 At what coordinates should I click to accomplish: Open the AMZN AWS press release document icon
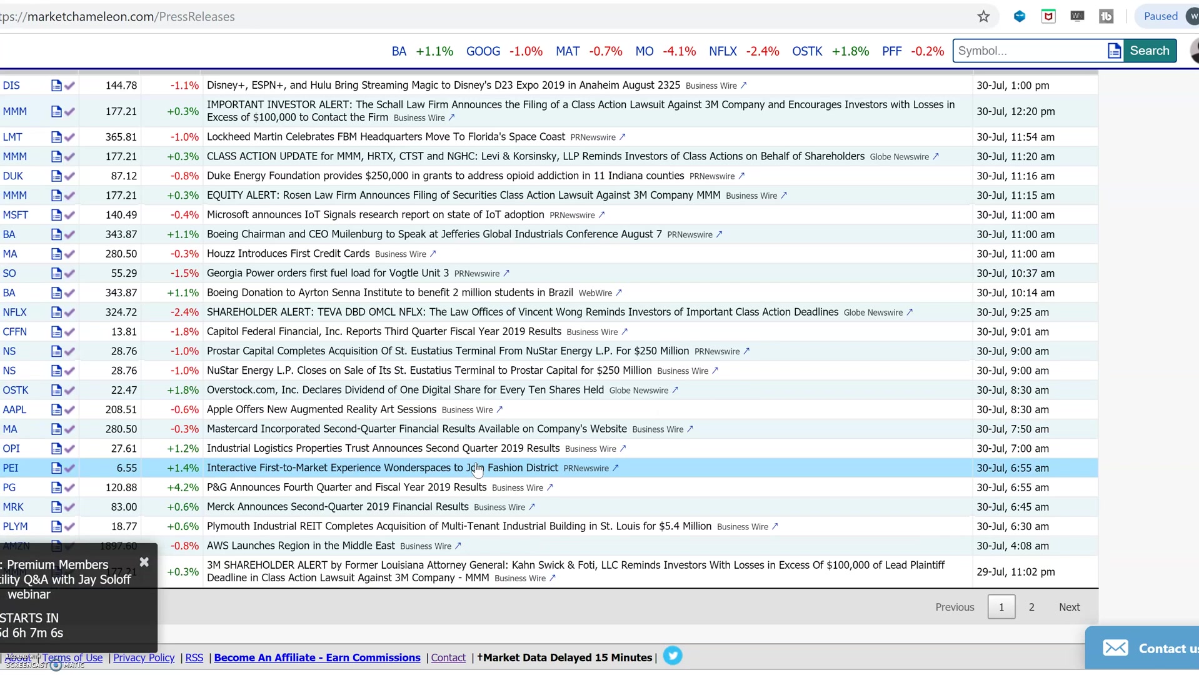(x=58, y=546)
